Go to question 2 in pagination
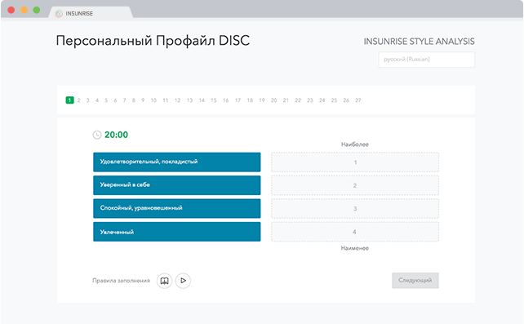 79,100
